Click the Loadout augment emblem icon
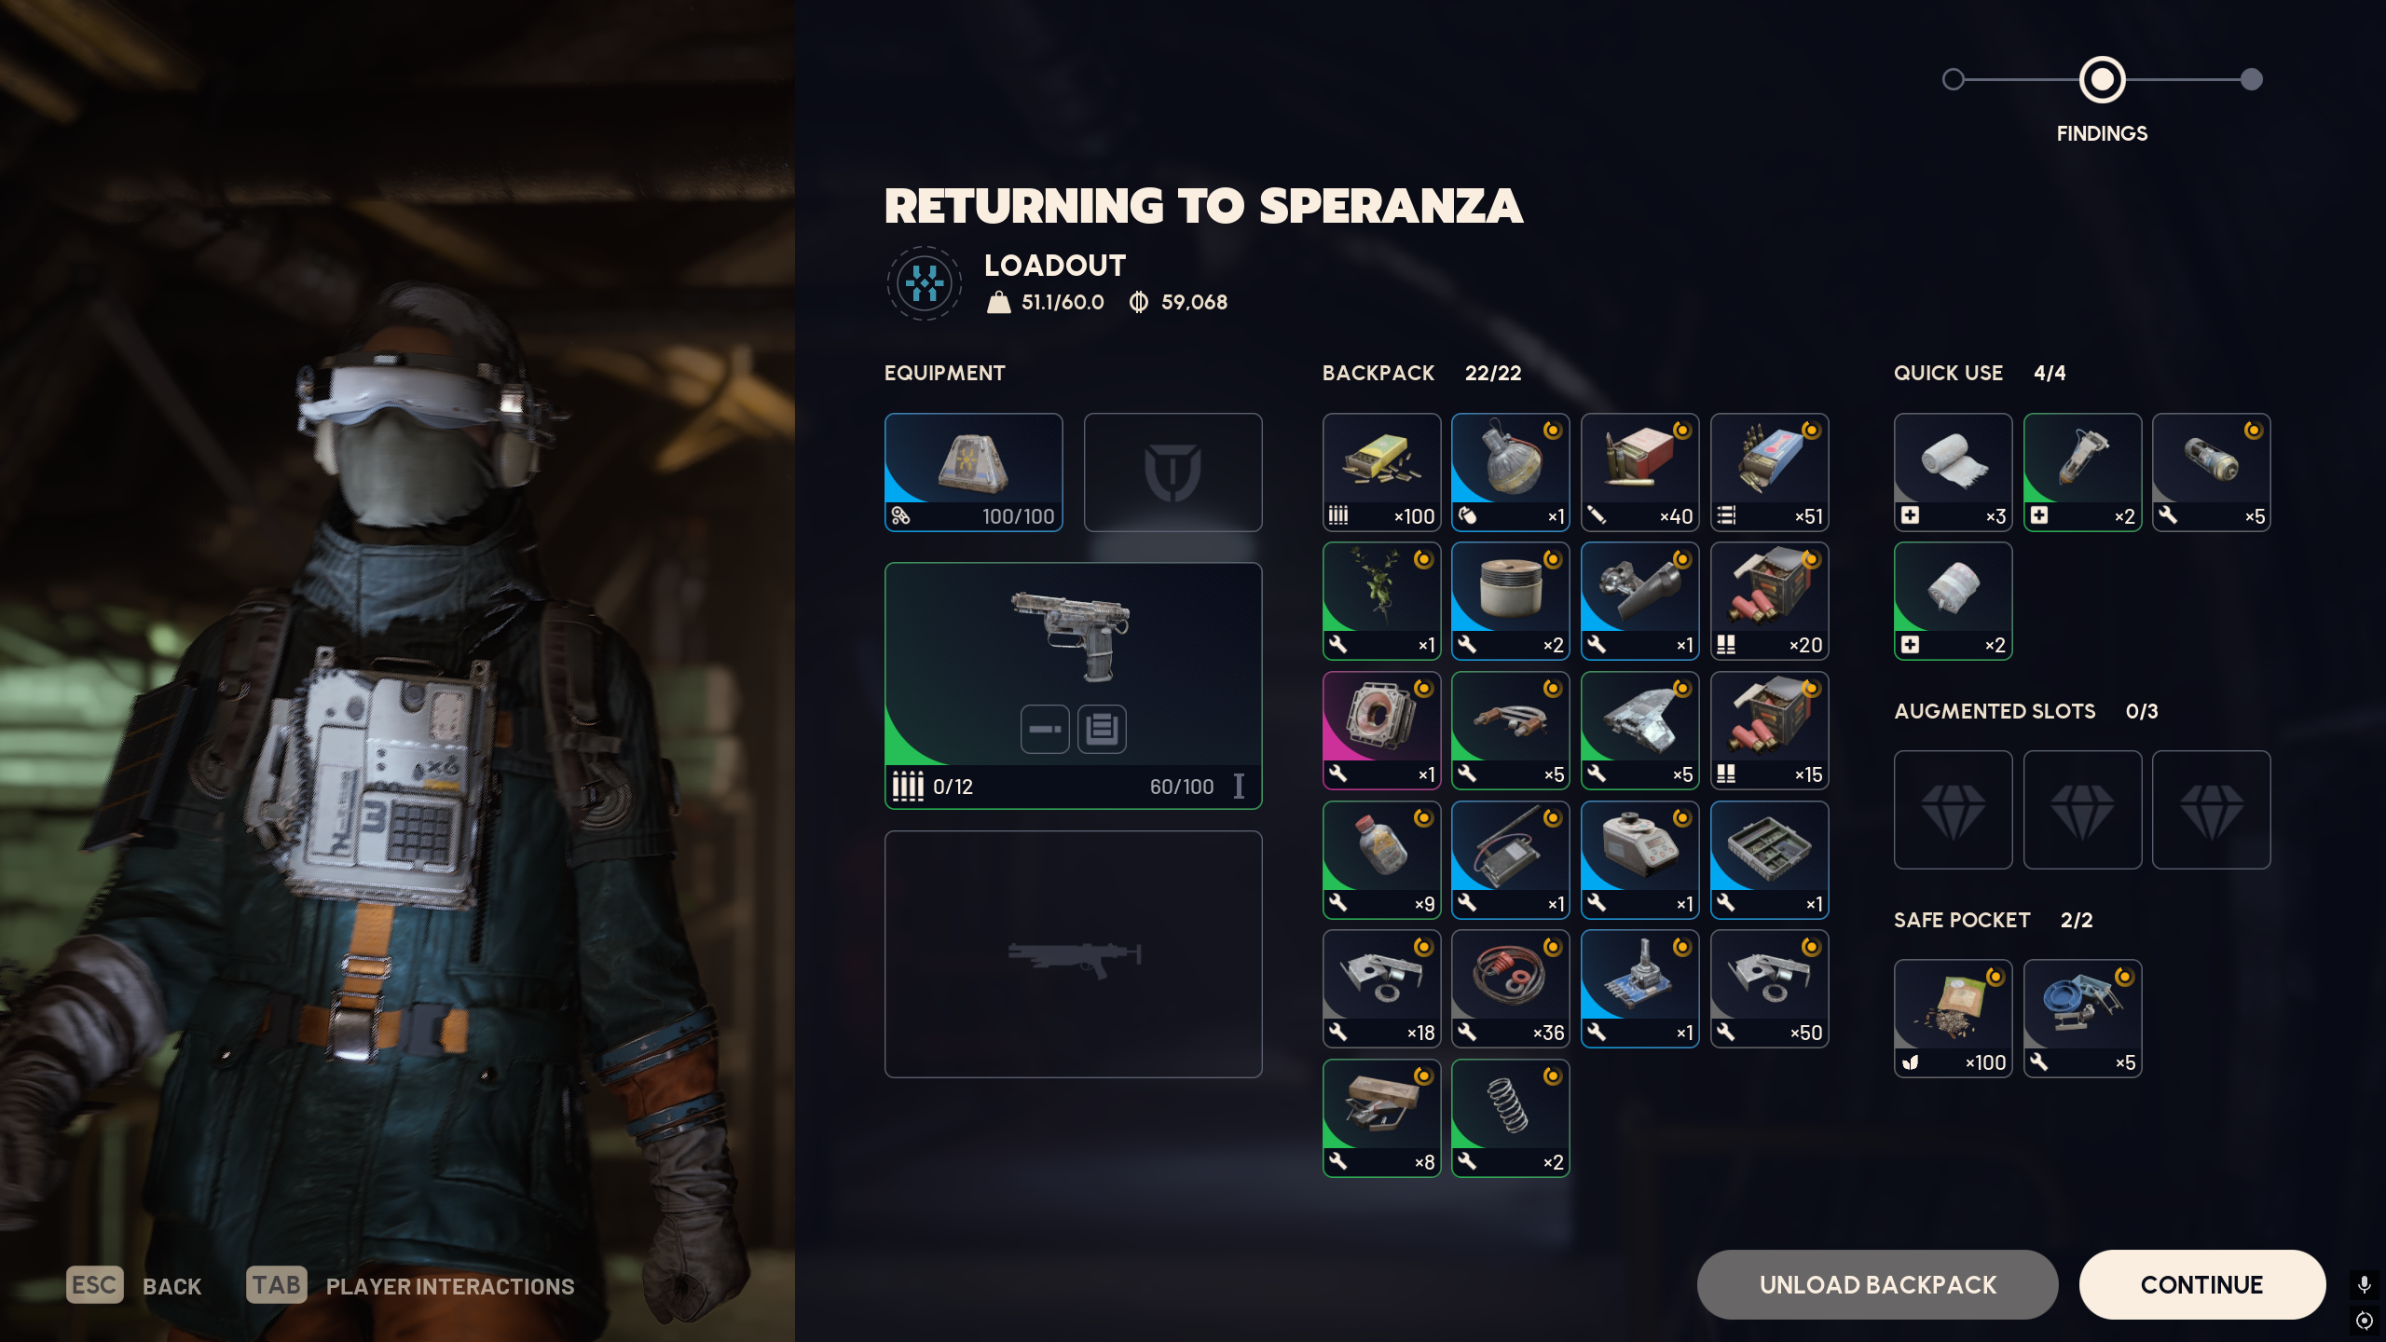Viewport: 2386px width, 1342px height. (924, 283)
